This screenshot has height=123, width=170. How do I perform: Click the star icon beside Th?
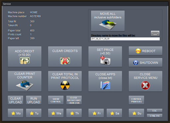pos(72,113)
